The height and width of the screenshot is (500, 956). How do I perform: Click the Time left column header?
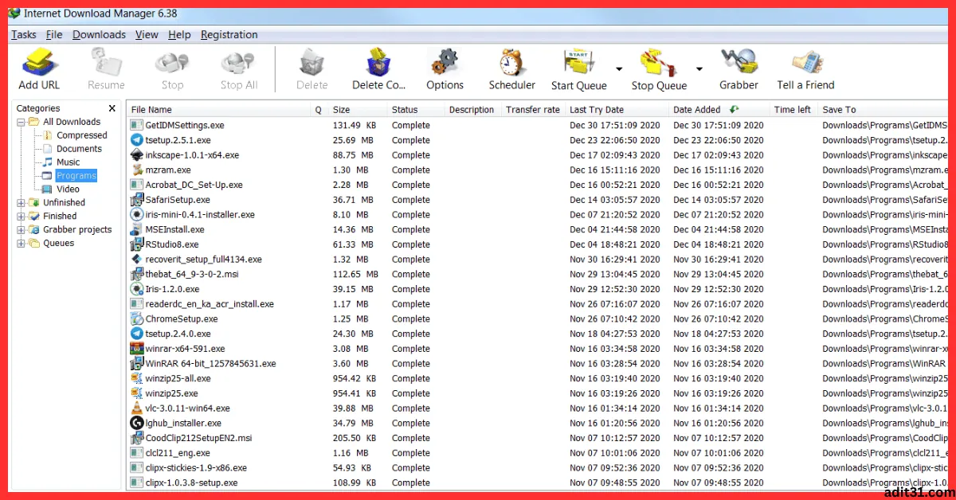click(x=793, y=110)
